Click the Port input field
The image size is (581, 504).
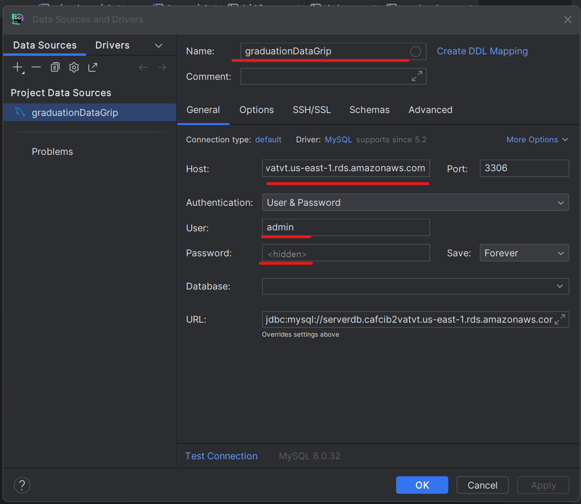(x=524, y=168)
